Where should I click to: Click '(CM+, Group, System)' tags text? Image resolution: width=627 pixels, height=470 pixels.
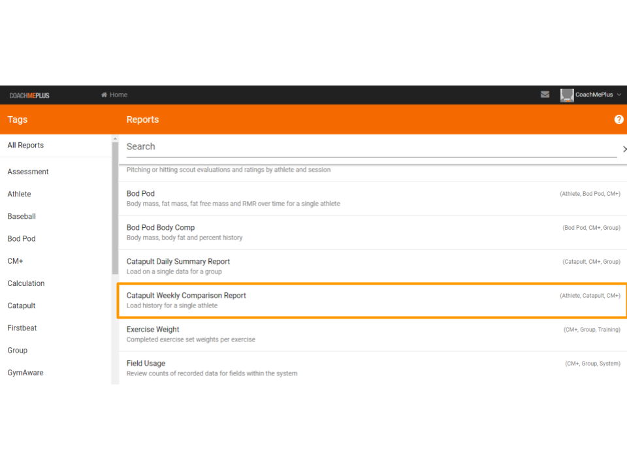point(592,364)
